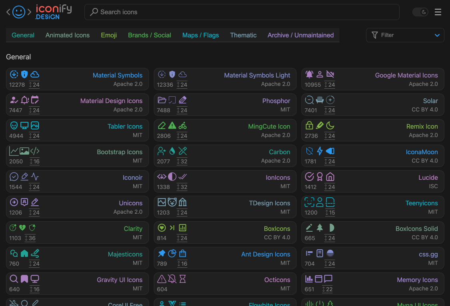
Task: Click the Filter dropdown chevron arrow
Action: 437,35
